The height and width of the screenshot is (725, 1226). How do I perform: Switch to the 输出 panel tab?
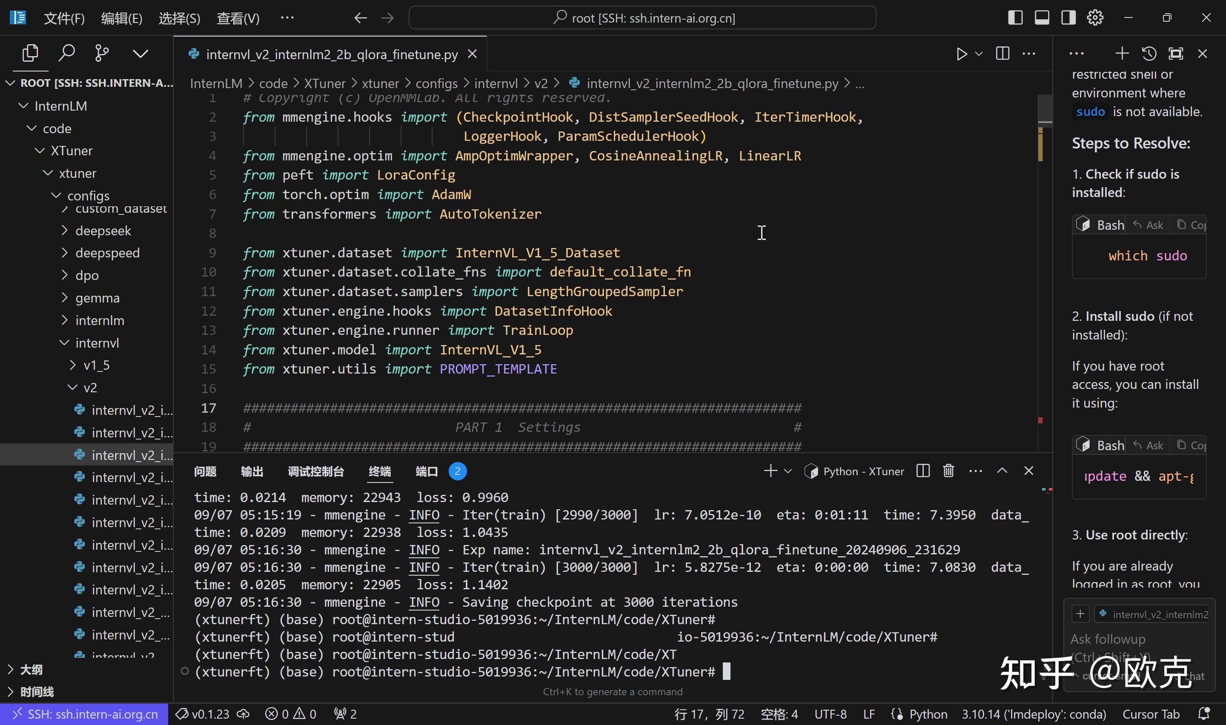tap(252, 471)
